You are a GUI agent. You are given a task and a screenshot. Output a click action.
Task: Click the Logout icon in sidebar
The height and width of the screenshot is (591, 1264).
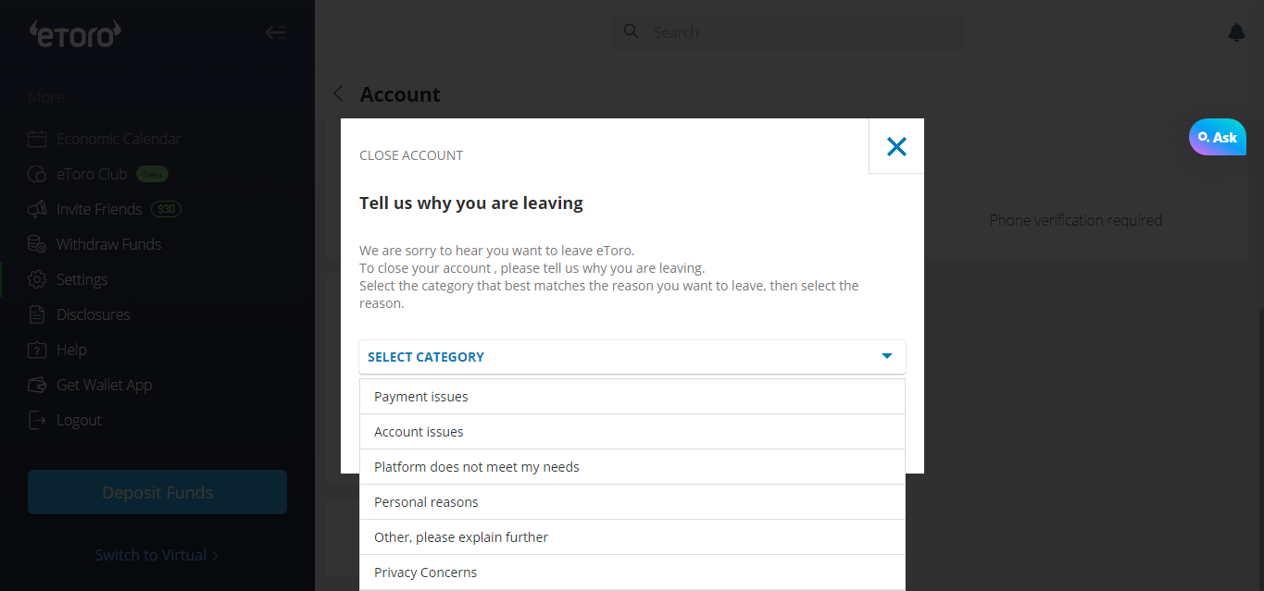[37, 420]
